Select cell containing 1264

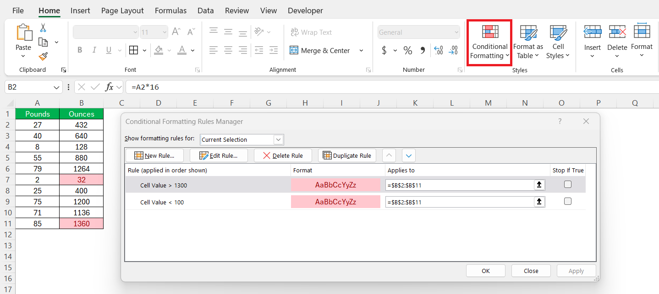click(82, 169)
